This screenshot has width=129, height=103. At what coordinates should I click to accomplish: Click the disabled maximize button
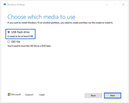pos(115,4)
